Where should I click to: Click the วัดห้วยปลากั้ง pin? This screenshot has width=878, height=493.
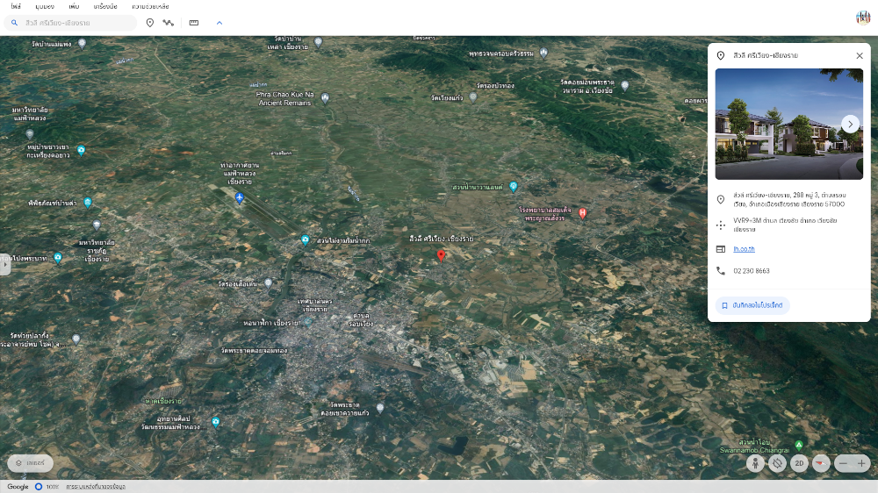[76, 339]
